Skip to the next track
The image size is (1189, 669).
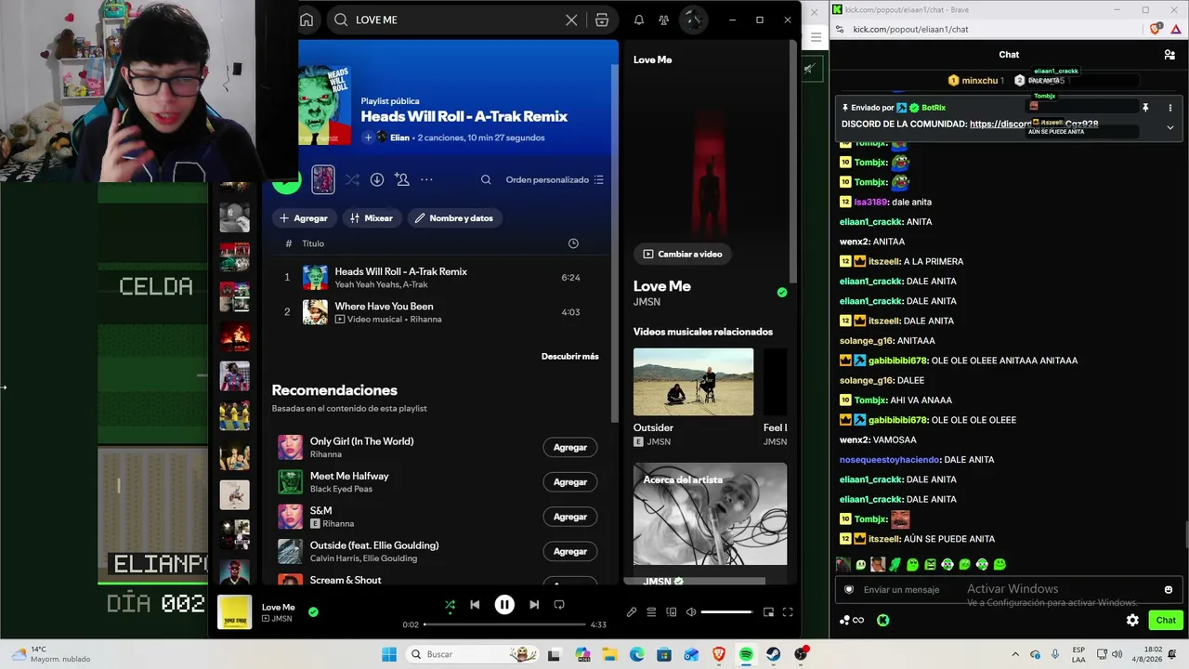pos(534,604)
